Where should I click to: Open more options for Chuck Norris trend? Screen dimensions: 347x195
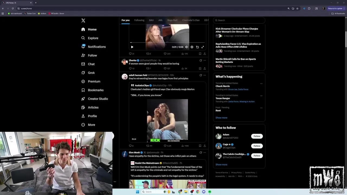point(261,83)
